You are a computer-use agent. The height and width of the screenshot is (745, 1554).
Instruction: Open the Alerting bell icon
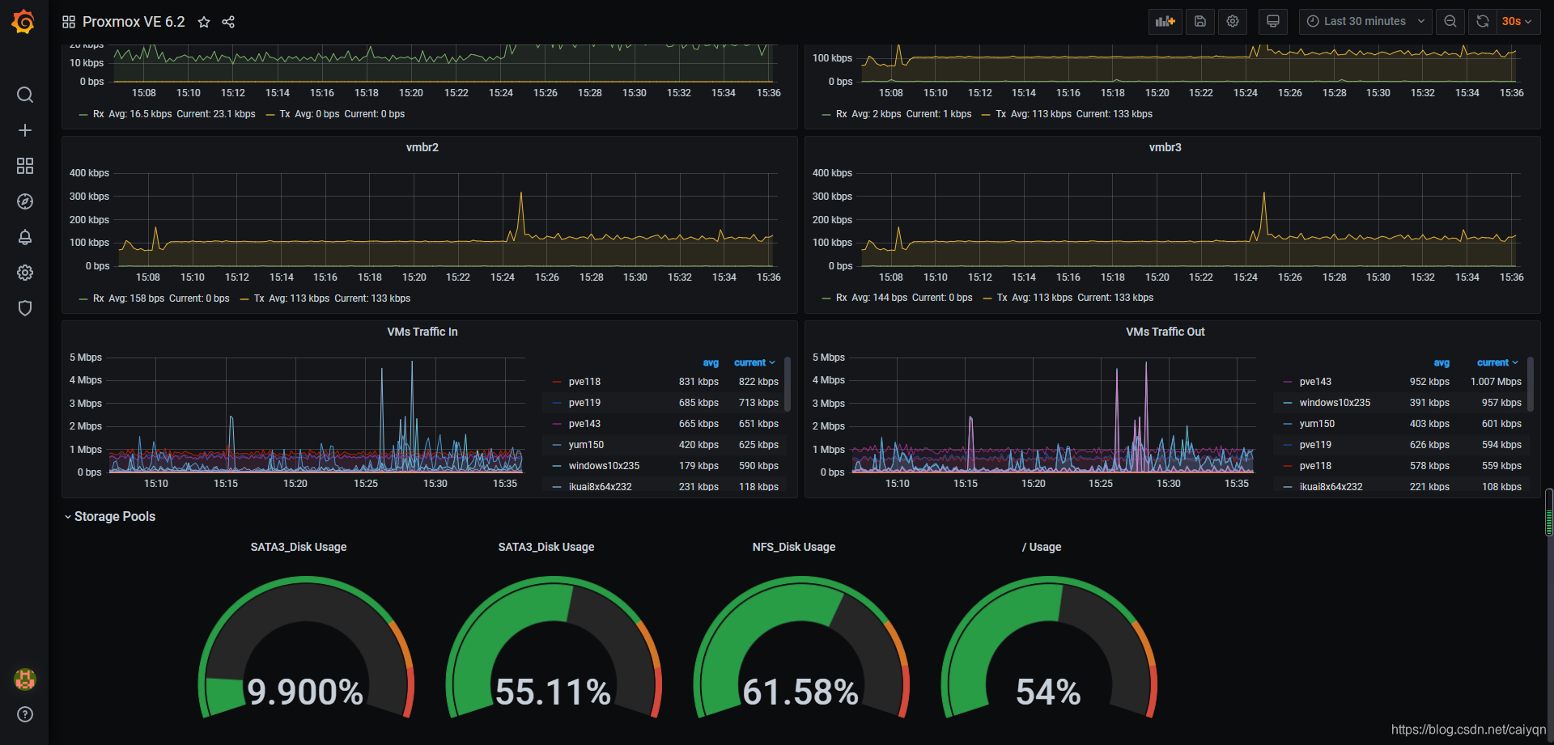(24, 237)
